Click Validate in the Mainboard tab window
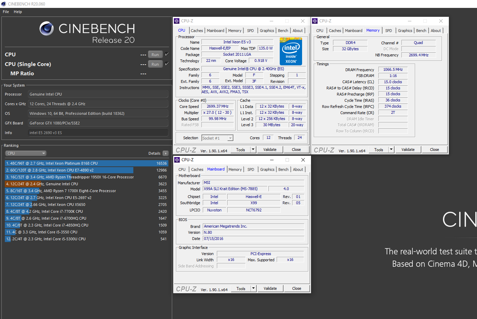477x319 pixels. click(270, 288)
